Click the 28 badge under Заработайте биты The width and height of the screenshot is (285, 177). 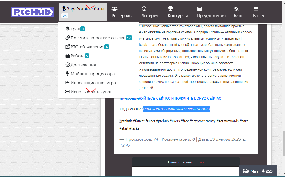click(65, 16)
